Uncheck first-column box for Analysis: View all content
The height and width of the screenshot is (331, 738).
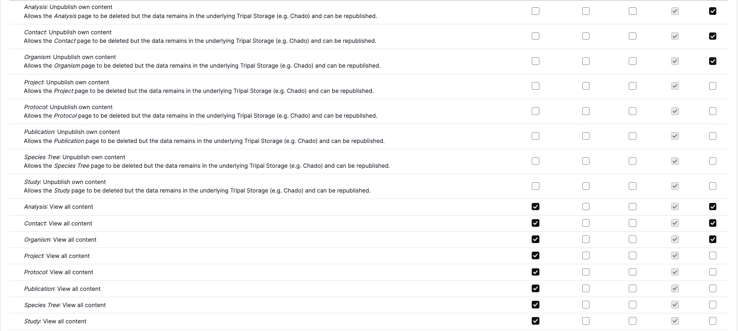(x=535, y=207)
